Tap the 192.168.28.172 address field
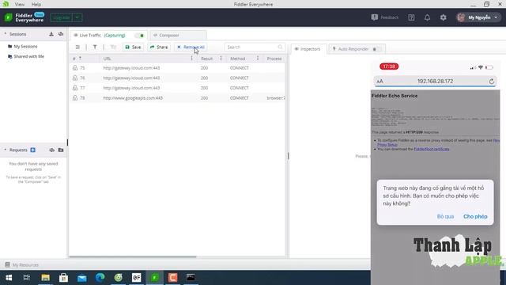Viewport: 506px width, 285px height. pos(436,81)
